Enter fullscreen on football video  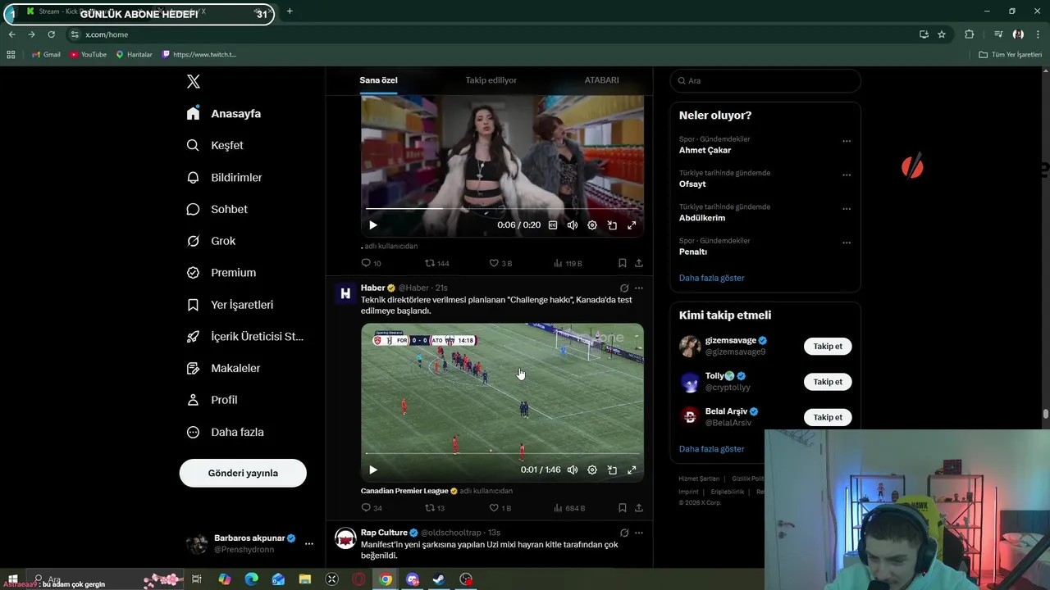point(632,470)
